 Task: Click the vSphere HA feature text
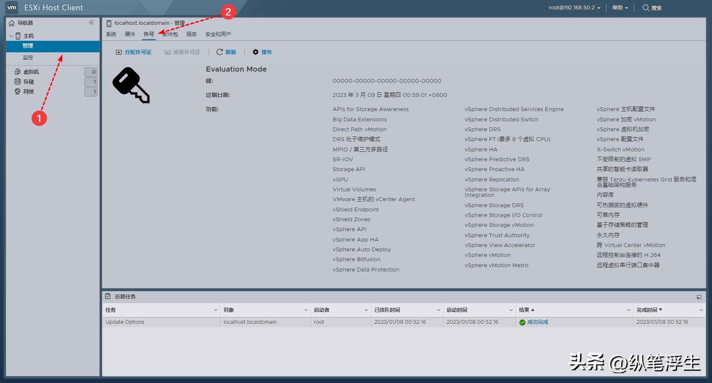point(481,150)
